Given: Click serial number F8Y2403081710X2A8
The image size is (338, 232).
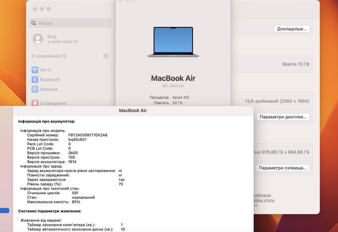Looking at the screenshot, I should pyautogui.click(x=88, y=135).
